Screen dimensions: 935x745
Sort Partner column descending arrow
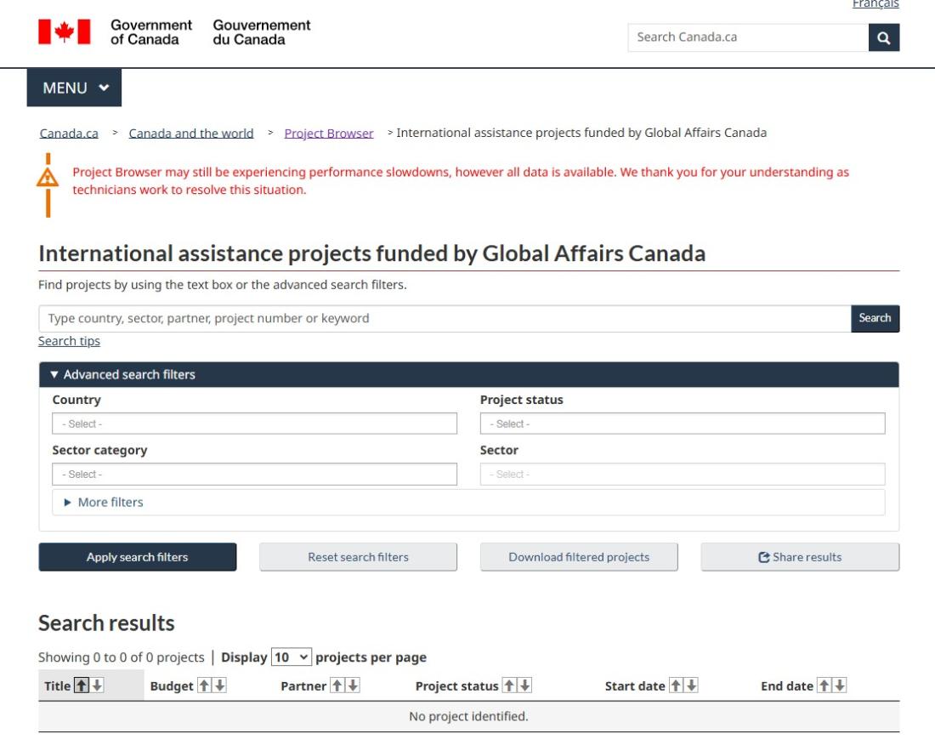point(353,685)
